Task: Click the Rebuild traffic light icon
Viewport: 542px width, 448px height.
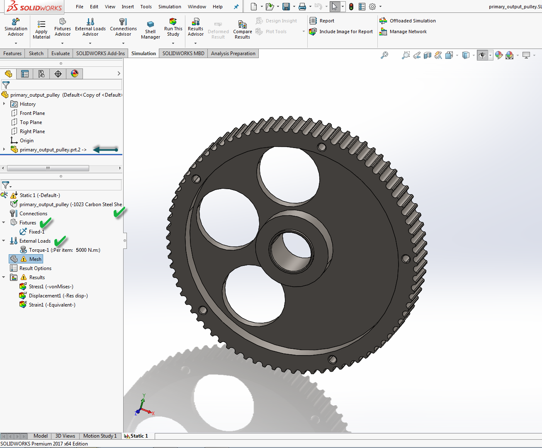Action: [351, 7]
